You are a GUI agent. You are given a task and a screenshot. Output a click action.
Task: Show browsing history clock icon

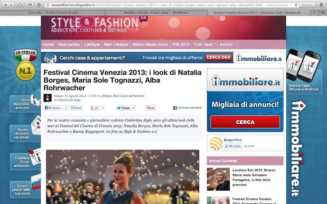pyautogui.click(x=39, y=5)
